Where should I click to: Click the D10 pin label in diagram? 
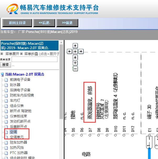[x=116, y=129]
